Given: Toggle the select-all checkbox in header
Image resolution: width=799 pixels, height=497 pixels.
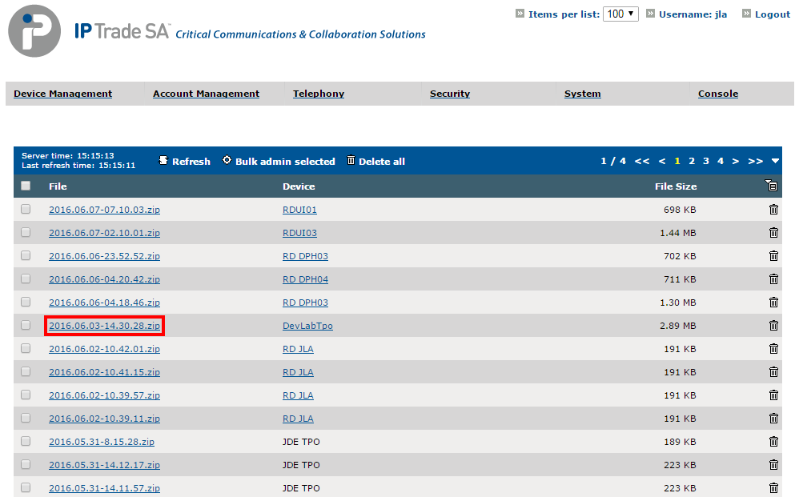Looking at the screenshot, I should [x=26, y=186].
